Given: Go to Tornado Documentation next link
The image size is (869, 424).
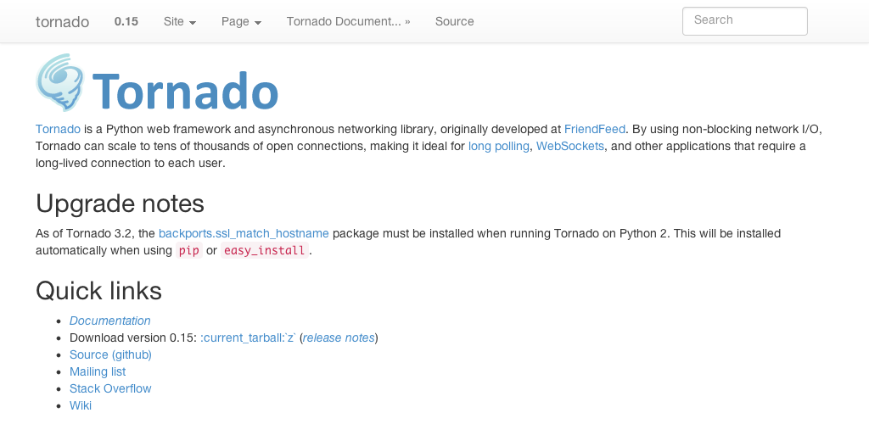Looking at the screenshot, I should click(348, 22).
